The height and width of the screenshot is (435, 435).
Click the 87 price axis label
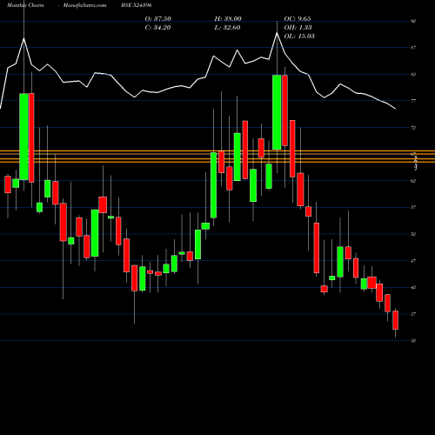point(413,48)
